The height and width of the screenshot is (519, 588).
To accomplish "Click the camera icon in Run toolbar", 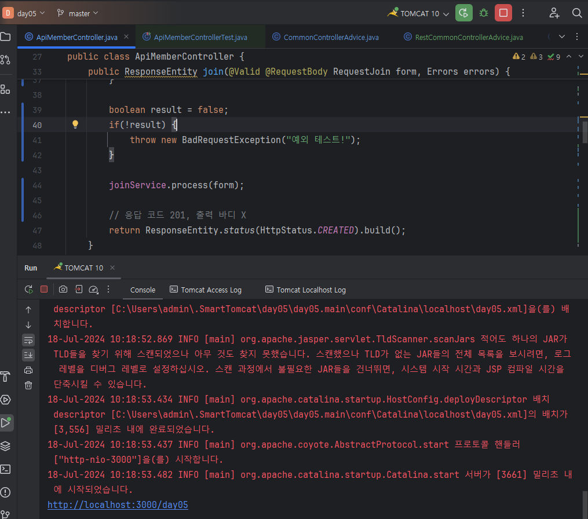I will click(63, 290).
